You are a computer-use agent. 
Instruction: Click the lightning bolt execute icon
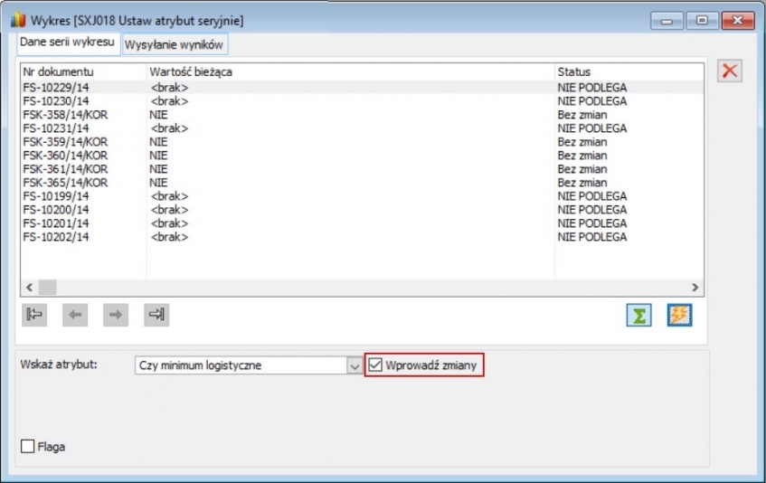point(679,315)
